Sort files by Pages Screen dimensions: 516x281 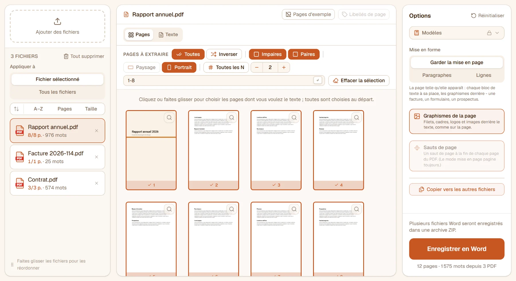point(65,109)
